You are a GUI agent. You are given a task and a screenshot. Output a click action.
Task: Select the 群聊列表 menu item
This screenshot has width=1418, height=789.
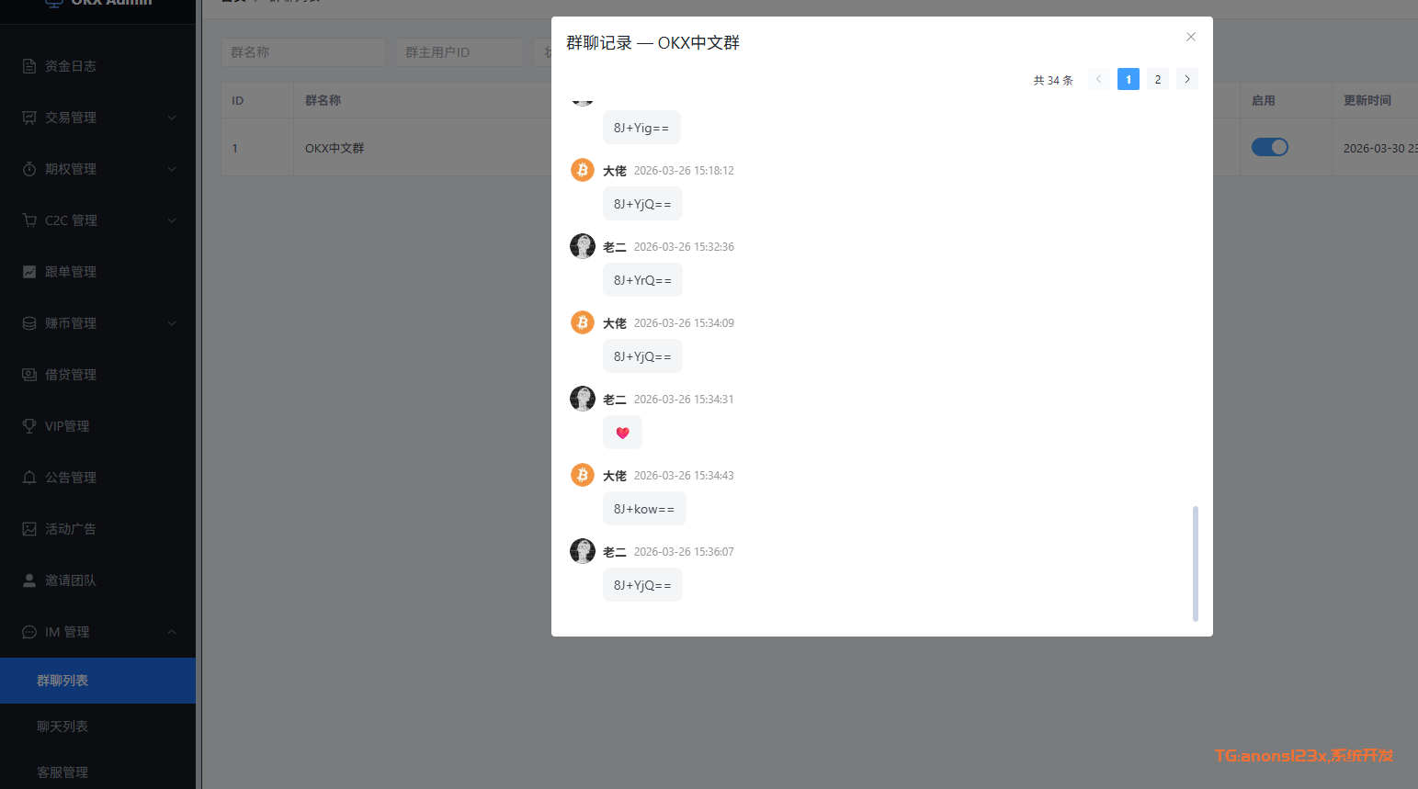coord(62,681)
